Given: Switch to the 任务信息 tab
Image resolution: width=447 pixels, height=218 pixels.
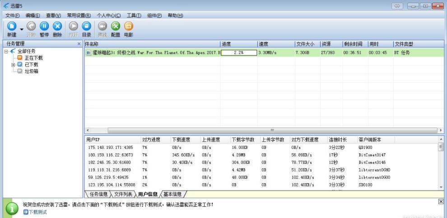Looking at the screenshot, I should tap(98, 194).
